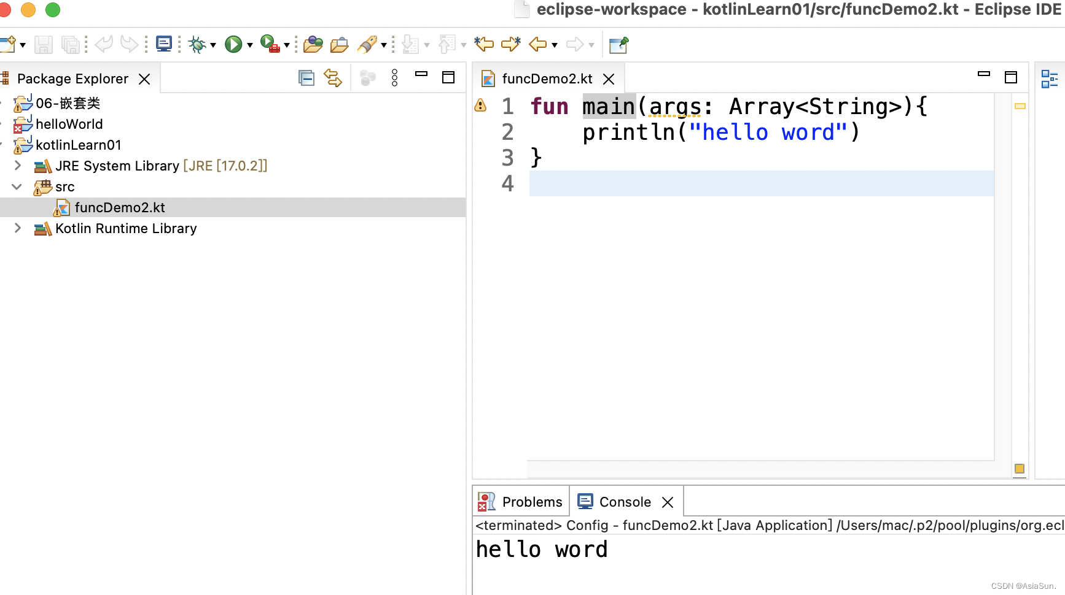Click the "hello word" console output

(542, 550)
